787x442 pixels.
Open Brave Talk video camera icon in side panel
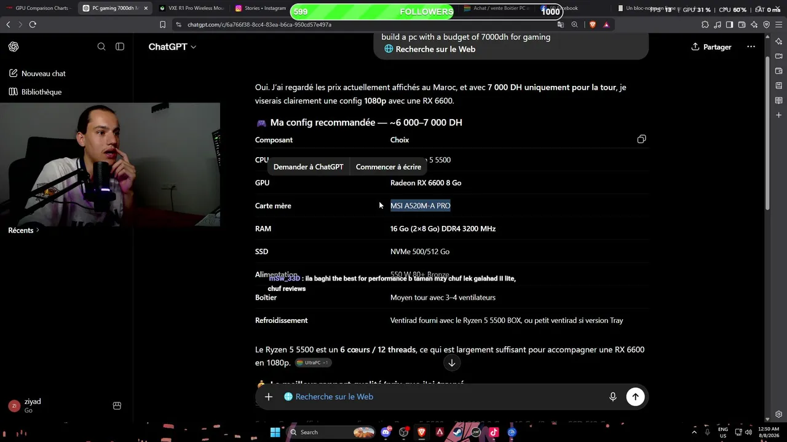point(778,56)
